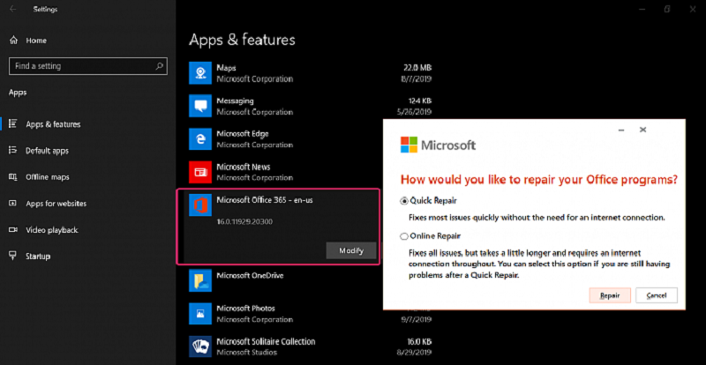Click the Settings back arrow
The image size is (706, 365).
point(12,9)
